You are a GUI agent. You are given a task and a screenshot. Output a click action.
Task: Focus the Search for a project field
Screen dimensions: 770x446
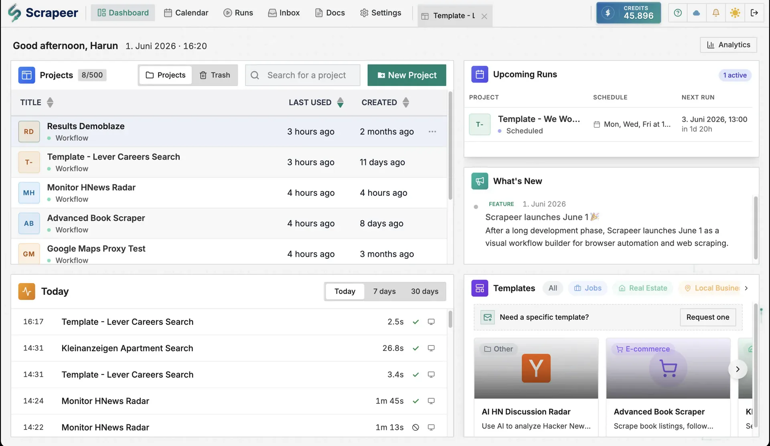click(303, 75)
